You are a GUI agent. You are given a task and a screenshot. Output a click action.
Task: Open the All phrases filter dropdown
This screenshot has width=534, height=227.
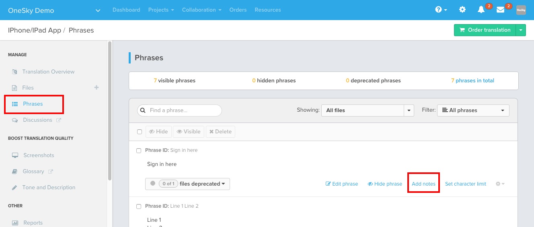coord(473,110)
